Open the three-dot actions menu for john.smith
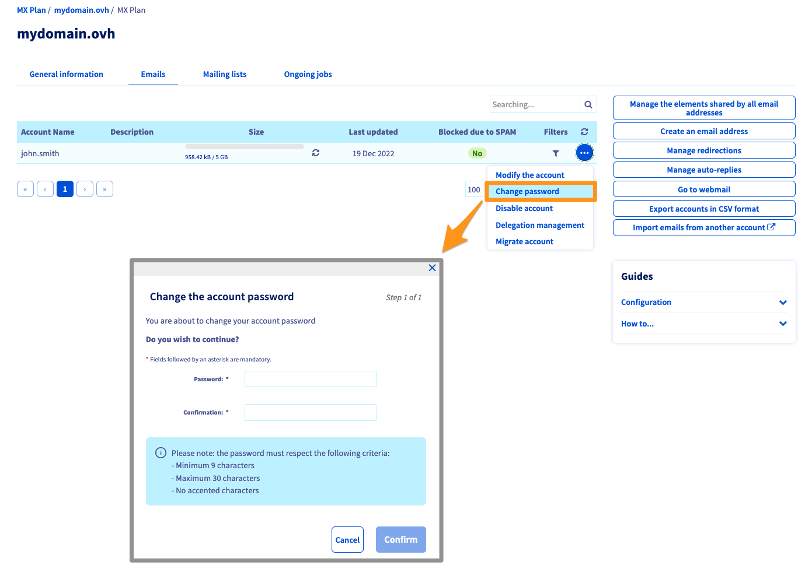Image resolution: width=805 pixels, height=583 pixels. click(x=584, y=153)
